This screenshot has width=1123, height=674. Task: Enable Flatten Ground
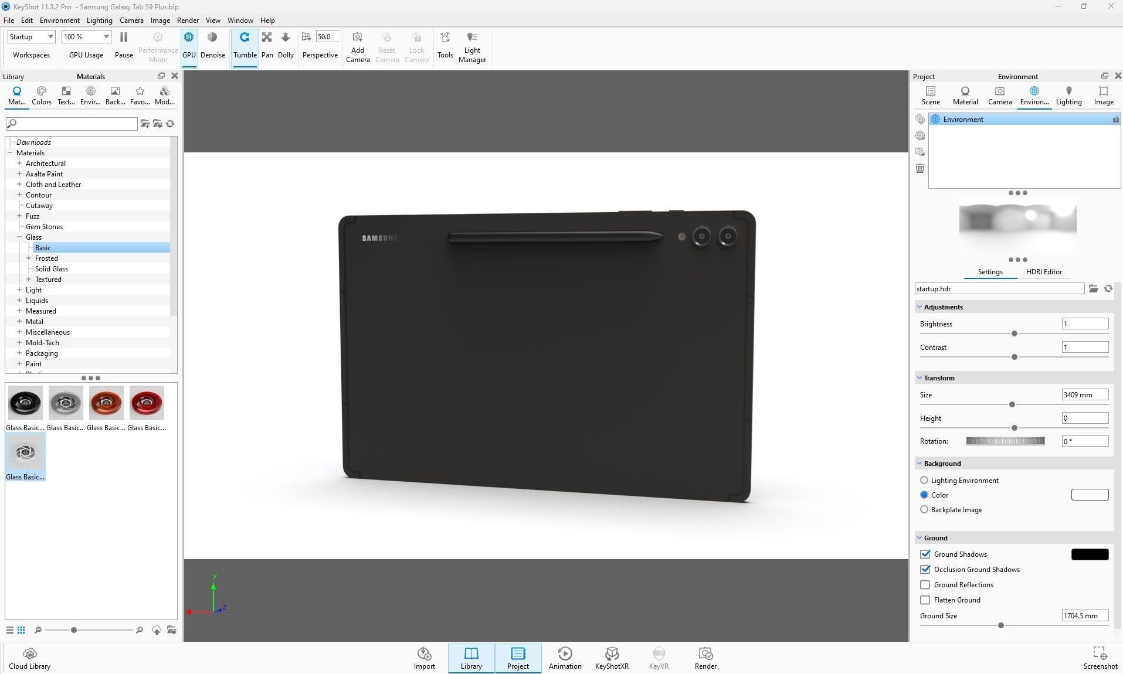925,600
